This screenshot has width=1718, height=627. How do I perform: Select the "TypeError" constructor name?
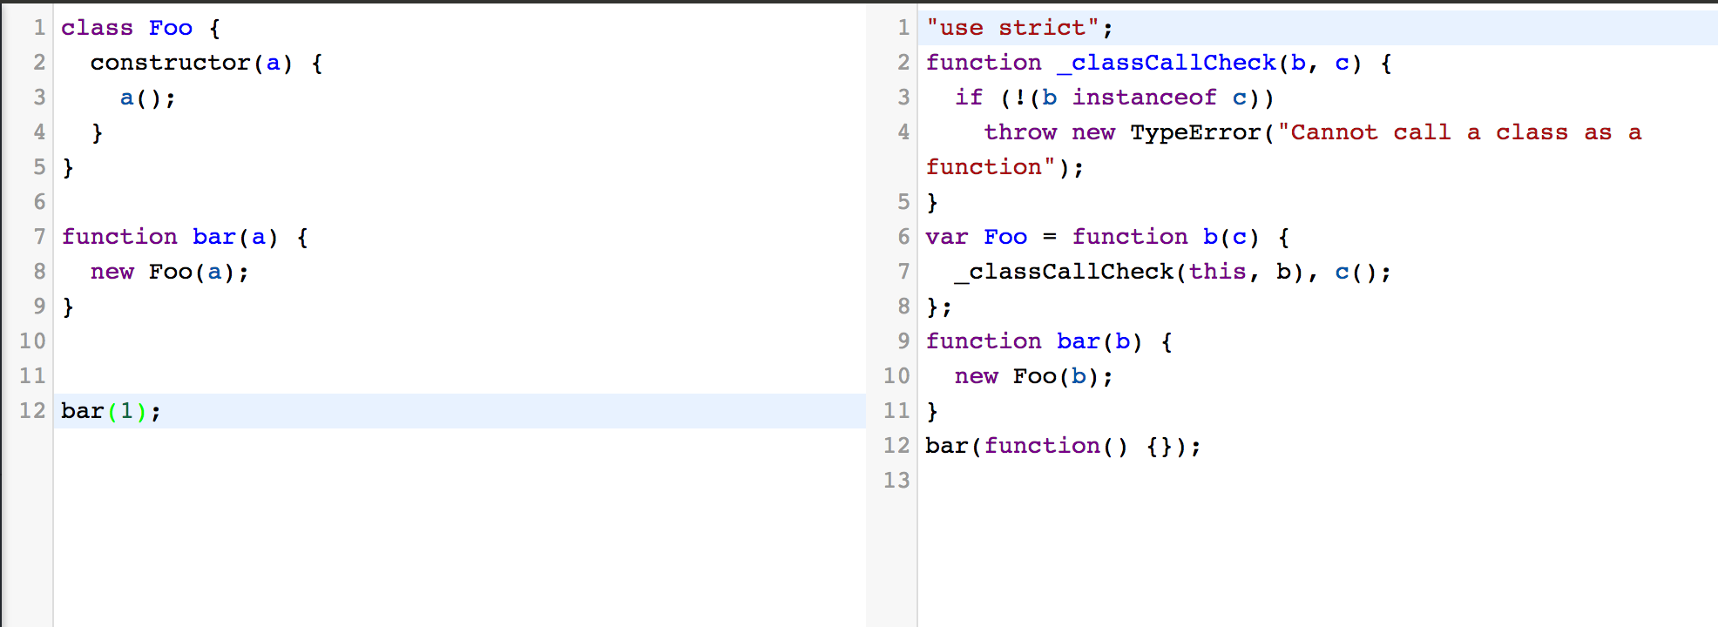[1195, 132]
